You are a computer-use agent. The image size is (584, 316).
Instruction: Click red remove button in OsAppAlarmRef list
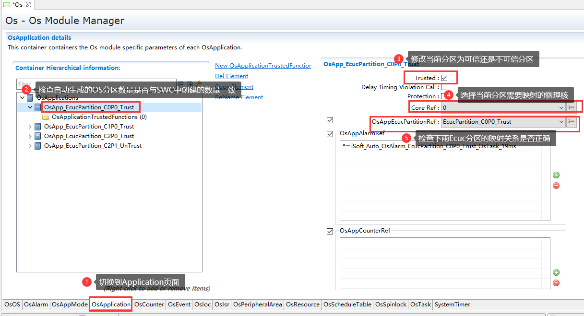556,186
